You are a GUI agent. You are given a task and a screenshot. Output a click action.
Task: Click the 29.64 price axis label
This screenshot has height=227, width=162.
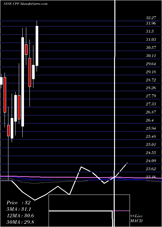151,64
